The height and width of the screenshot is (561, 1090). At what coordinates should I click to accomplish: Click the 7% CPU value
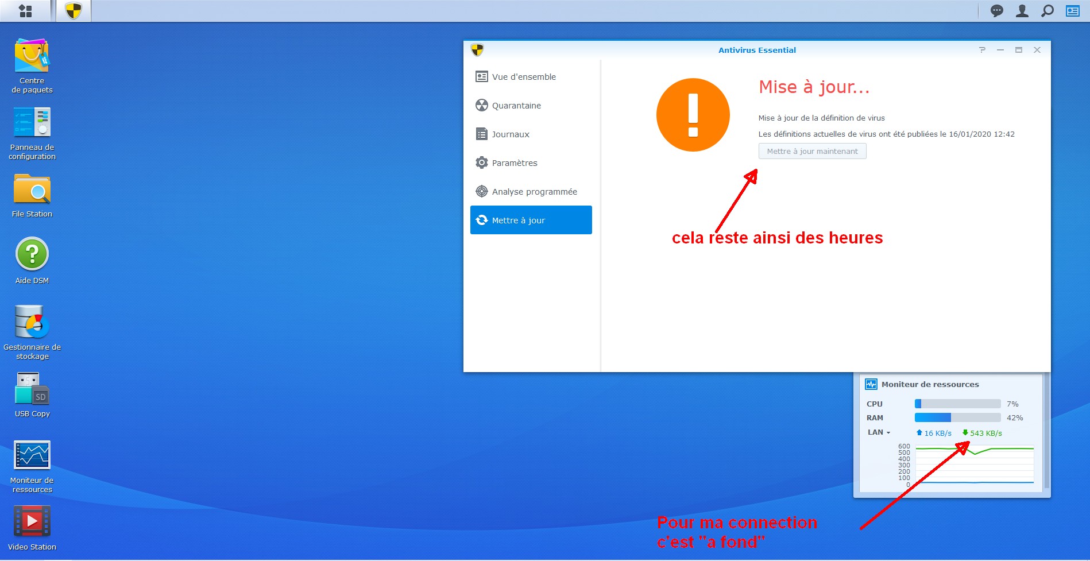coord(1012,404)
